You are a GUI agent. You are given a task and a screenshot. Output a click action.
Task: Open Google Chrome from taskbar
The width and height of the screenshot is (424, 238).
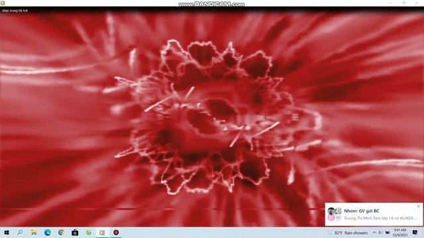click(x=61, y=232)
